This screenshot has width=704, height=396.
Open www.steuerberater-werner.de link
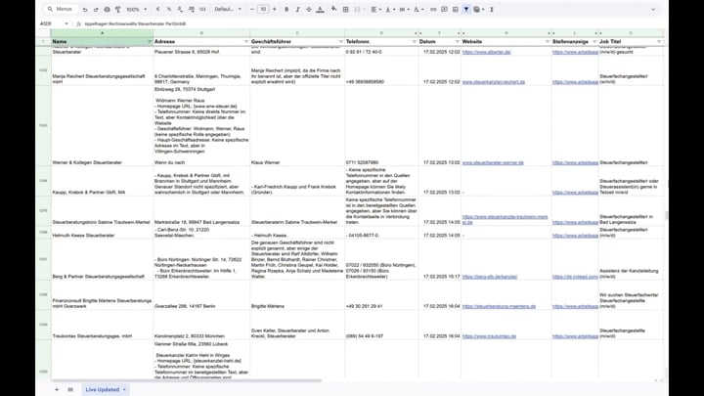click(493, 163)
